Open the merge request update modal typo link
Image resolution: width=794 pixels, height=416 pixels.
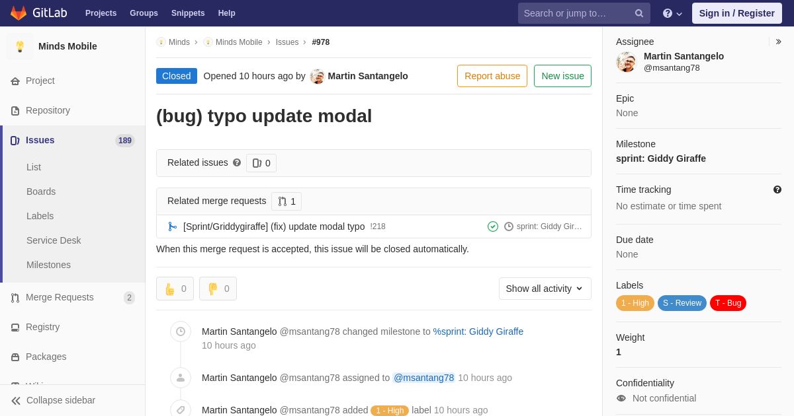(x=274, y=226)
